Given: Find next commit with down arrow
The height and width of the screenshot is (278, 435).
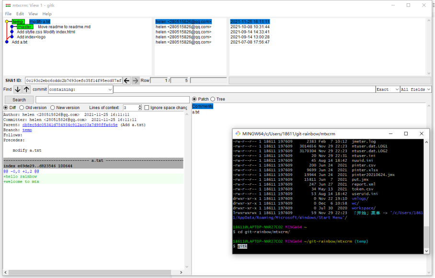Looking at the screenshot, I should click(x=17, y=89).
